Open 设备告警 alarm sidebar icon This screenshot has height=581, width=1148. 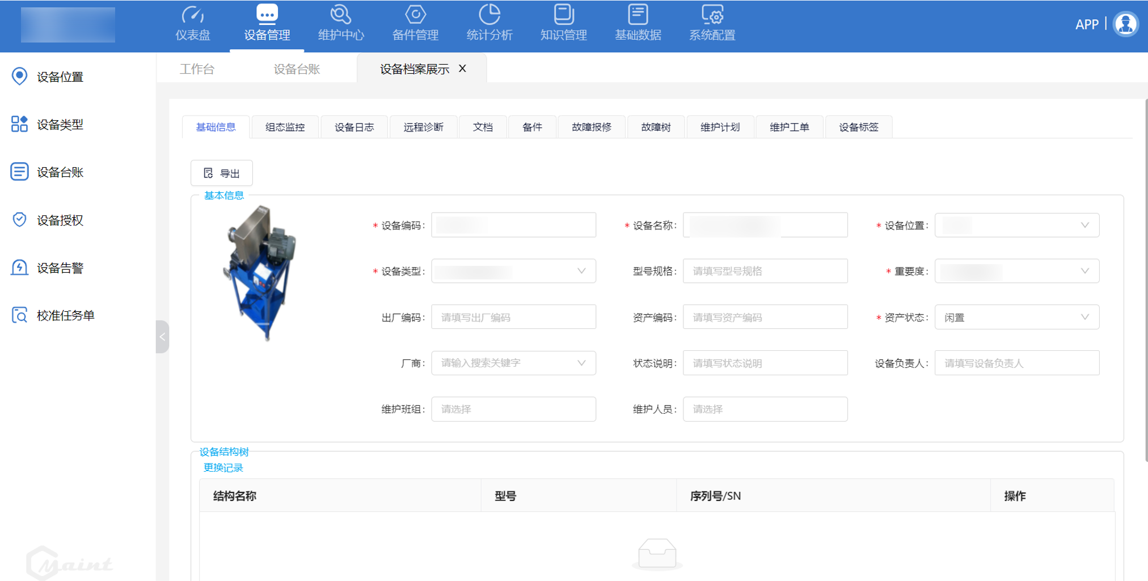pos(19,268)
